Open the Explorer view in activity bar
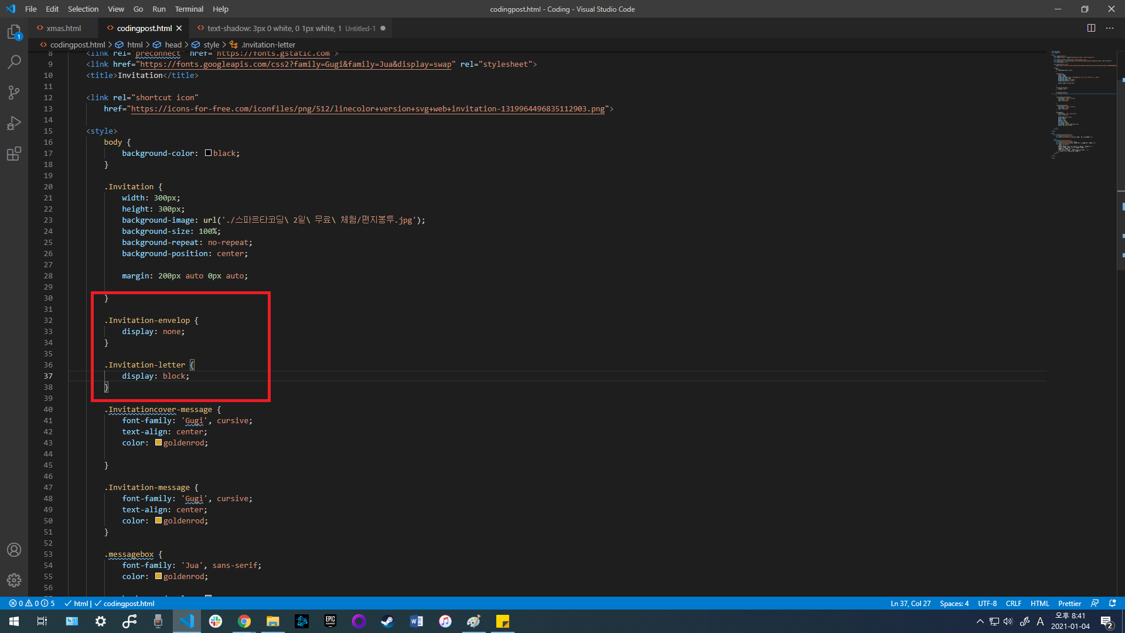Screen dimensions: 1125x633 [14, 32]
